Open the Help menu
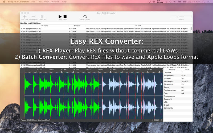The height and width of the screenshot is (133, 213). [64, 2]
